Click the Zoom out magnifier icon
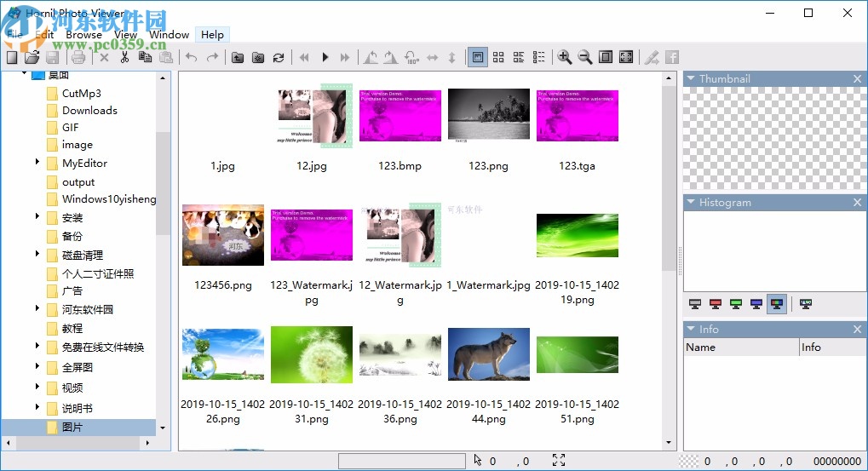This screenshot has width=868, height=471. coord(584,57)
